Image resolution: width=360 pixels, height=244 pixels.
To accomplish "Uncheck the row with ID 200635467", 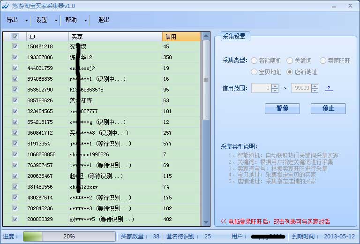I will tap(15, 176).
